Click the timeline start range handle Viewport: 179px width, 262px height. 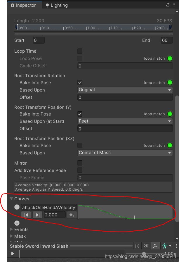pos(16,27)
